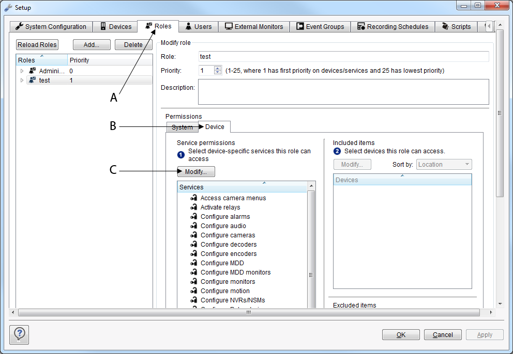Click the help question mark icon
The height and width of the screenshot is (354, 513).
[19, 335]
